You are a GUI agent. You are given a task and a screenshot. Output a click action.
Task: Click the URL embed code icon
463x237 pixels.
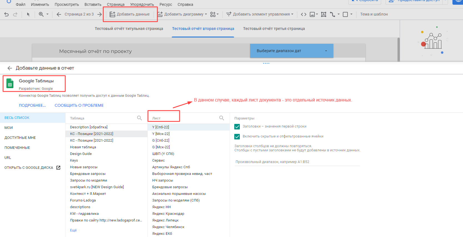pyautogui.click(x=304, y=14)
